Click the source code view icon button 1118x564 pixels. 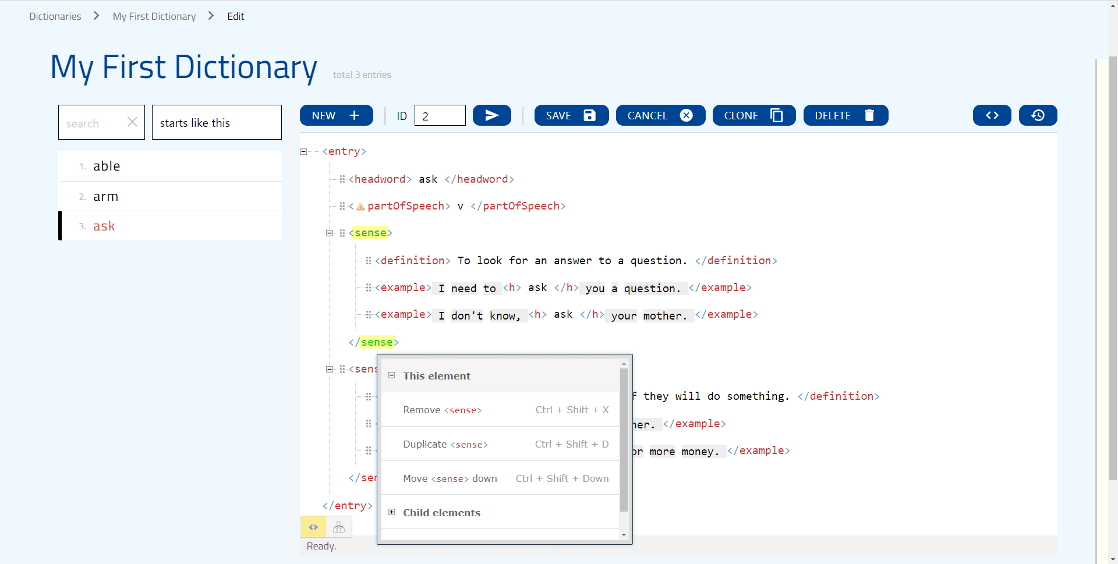click(x=992, y=115)
